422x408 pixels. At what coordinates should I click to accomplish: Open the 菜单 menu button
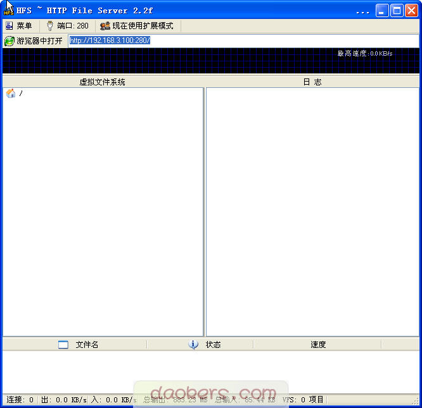[19, 26]
